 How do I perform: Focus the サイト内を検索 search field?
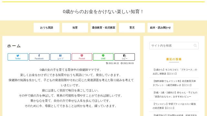[x=174, y=46]
